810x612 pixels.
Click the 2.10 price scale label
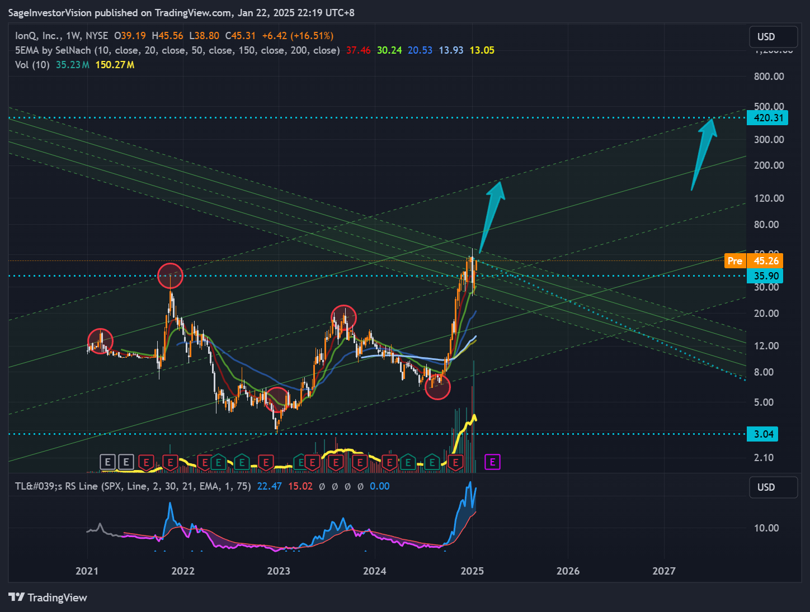coord(764,458)
